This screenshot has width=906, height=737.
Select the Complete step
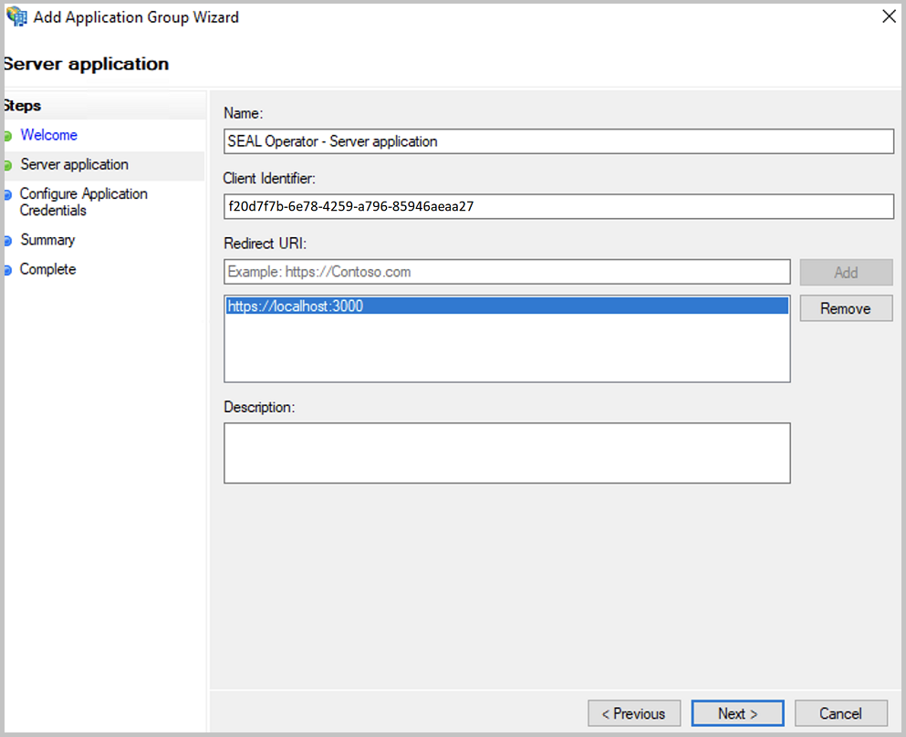point(47,269)
